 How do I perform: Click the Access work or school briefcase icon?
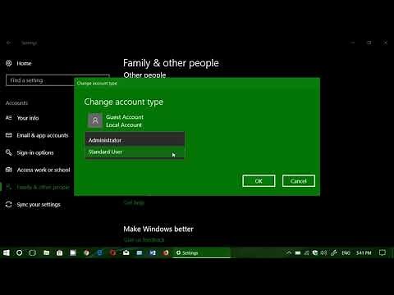coord(9,170)
